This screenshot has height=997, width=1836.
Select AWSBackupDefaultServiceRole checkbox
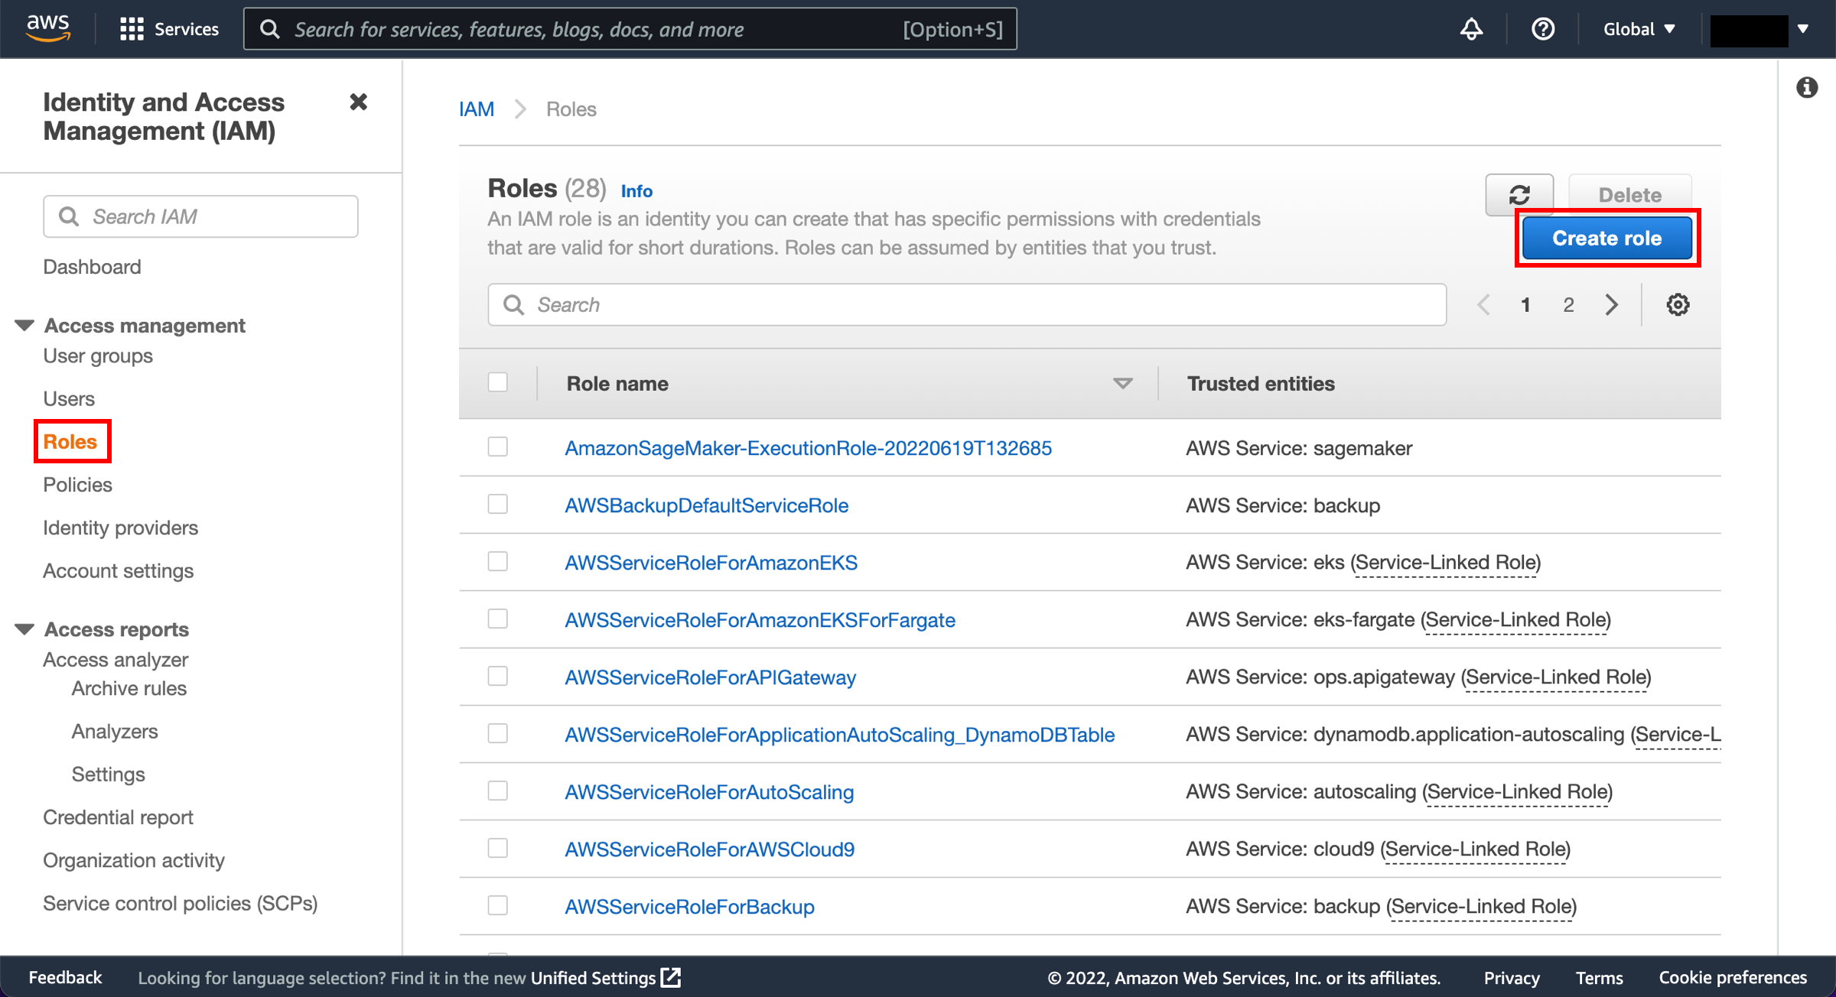(x=498, y=504)
